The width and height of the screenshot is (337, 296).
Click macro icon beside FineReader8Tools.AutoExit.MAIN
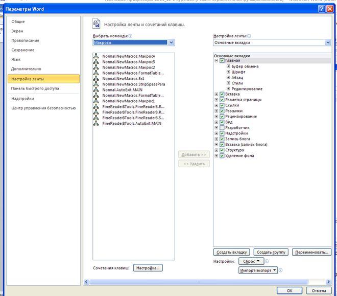(x=96, y=123)
